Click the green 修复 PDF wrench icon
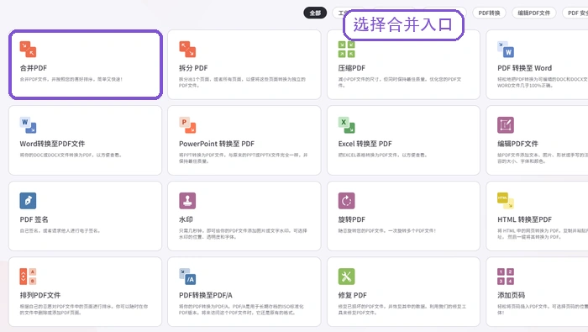The image size is (588, 332). (x=346, y=277)
